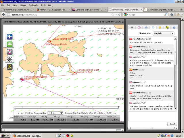Step forecast back with << button
Viewport: 184px width, 138px height.
point(22,113)
